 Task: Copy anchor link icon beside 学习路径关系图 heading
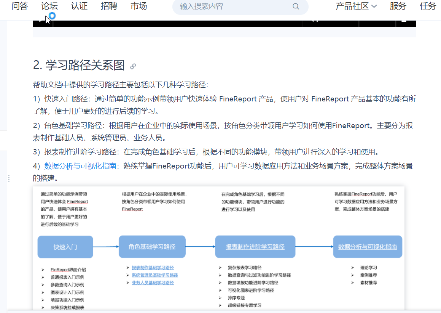point(133,66)
